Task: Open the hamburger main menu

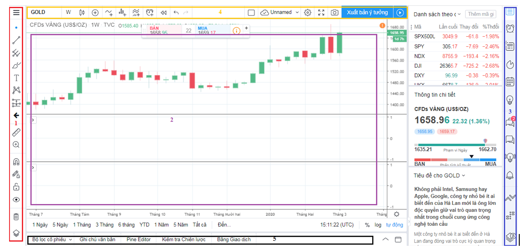Action: coord(16,13)
